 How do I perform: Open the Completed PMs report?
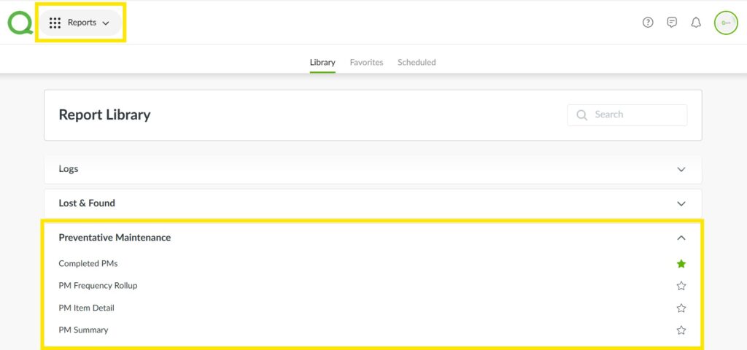tap(88, 264)
